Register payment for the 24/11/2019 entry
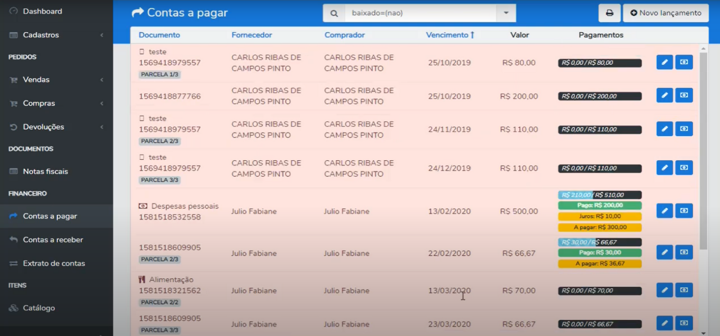This screenshot has height=336, width=720. click(x=684, y=129)
